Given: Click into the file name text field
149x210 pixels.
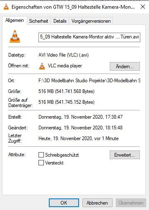Looking at the screenshot, I should click(89, 37).
